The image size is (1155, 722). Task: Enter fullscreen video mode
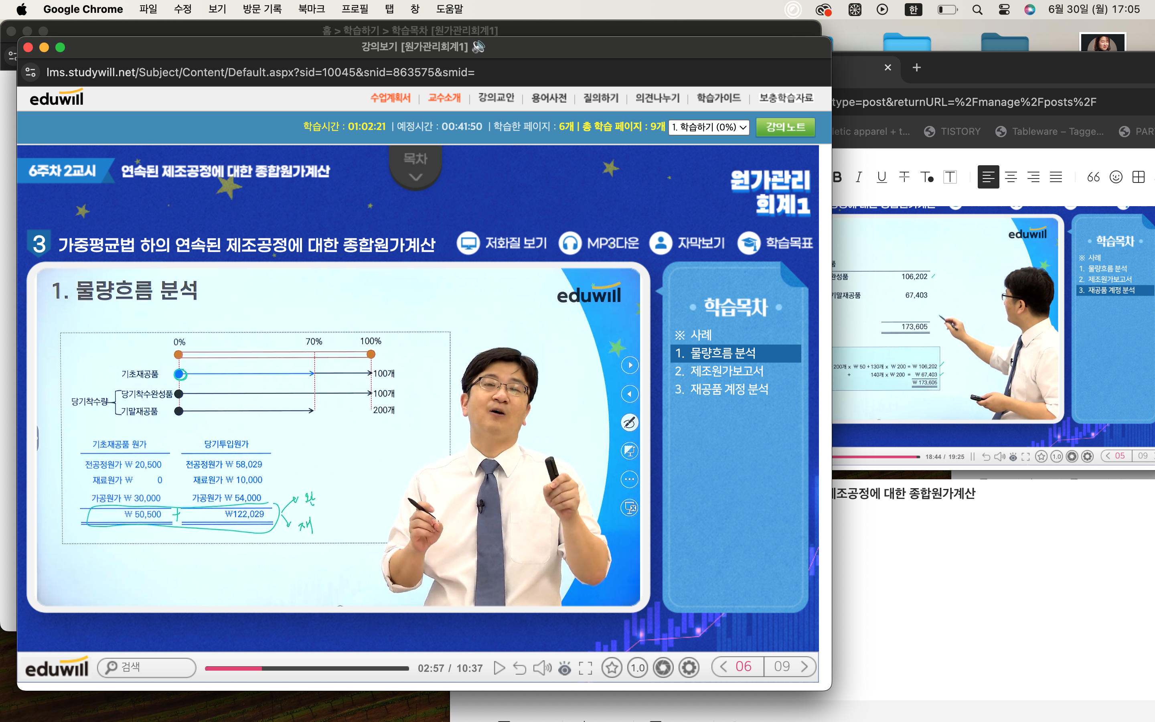[x=585, y=667]
